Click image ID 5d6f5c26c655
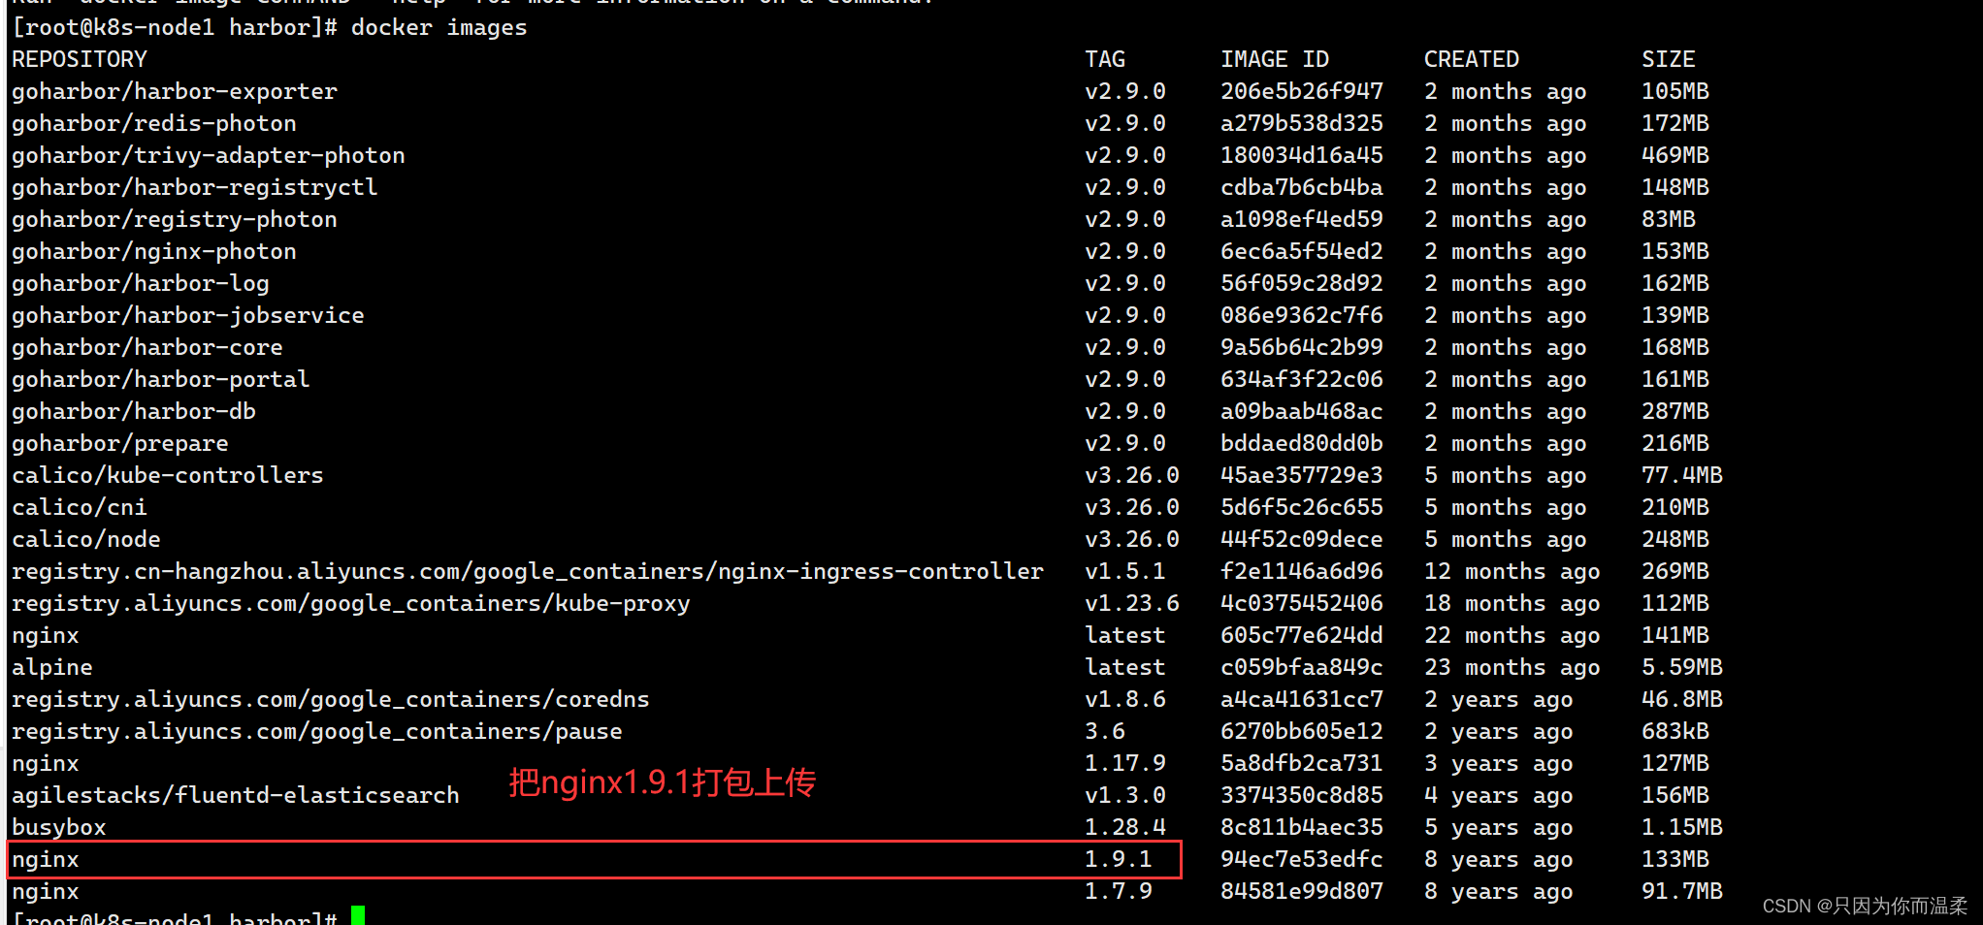 (x=1302, y=508)
